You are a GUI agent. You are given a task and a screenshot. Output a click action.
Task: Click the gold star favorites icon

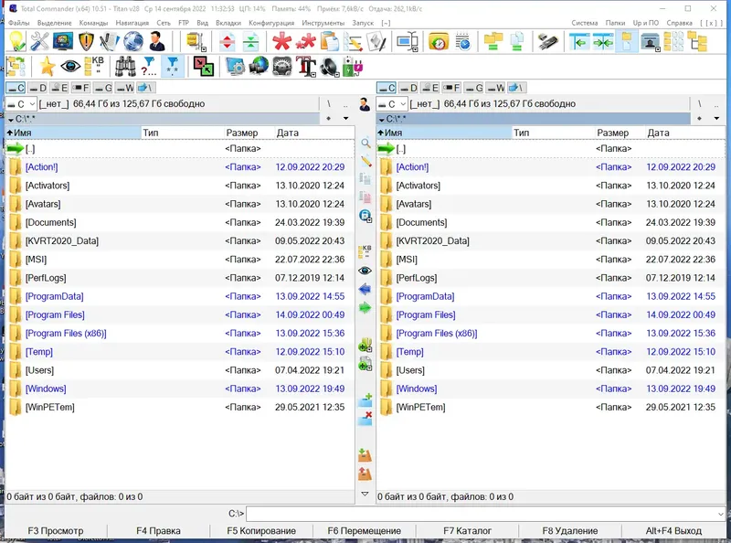(48, 67)
